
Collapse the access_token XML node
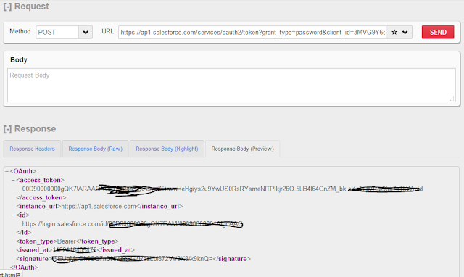click(13, 180)
